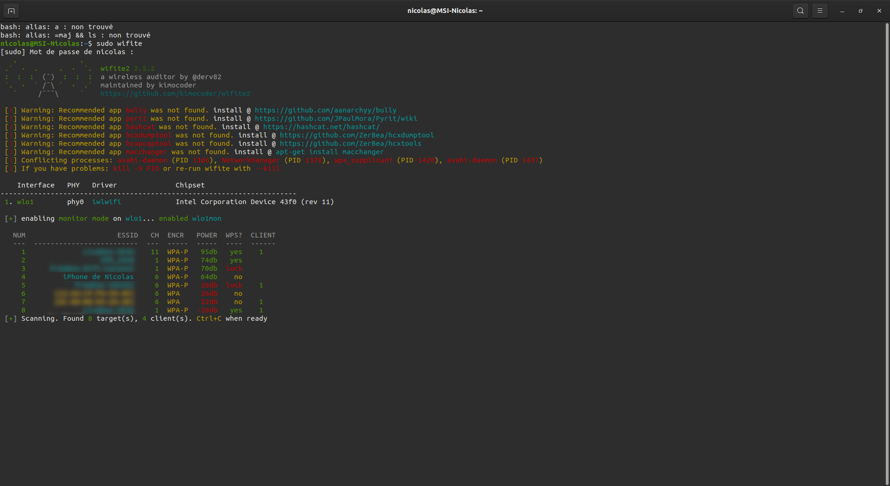Click the terminal search icon
This screenshot has width=890, height=486.
[800, 11]
